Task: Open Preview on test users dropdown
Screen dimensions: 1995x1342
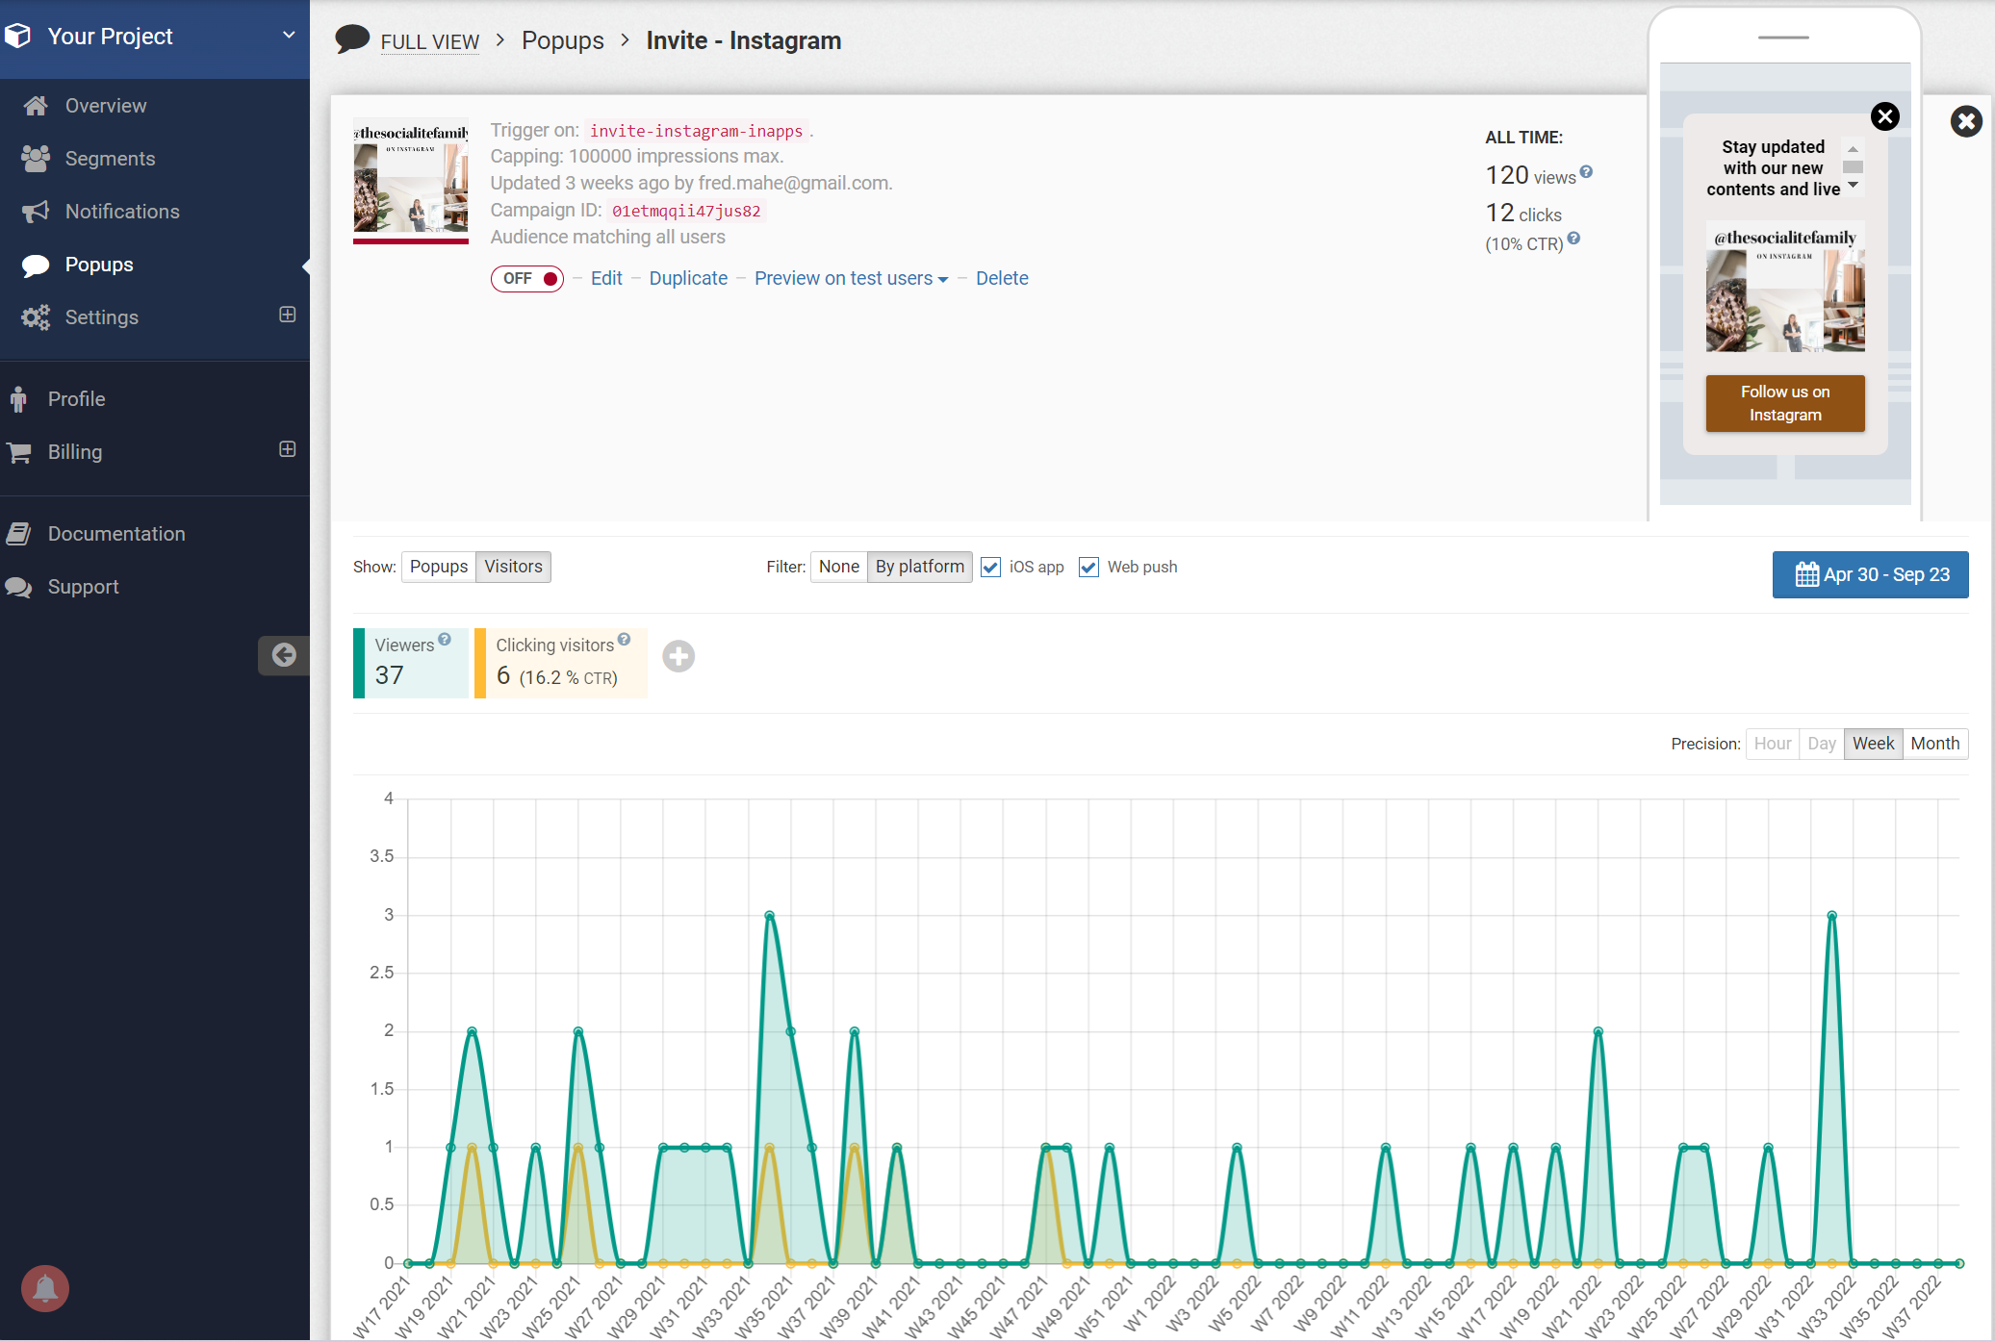Action: point(851,279)
